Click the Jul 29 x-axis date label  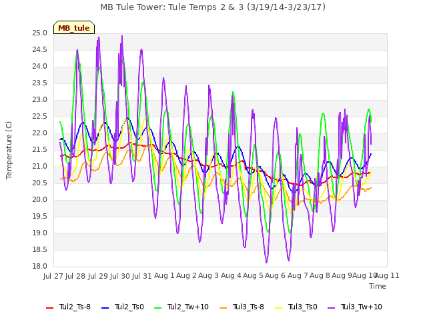click(x=98, y=276)
